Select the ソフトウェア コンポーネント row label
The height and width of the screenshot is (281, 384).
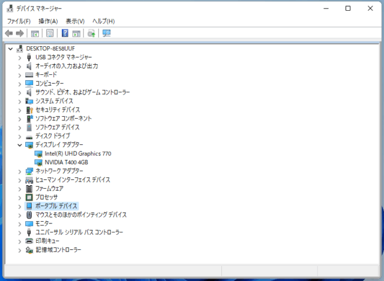(x=64, y=119)
